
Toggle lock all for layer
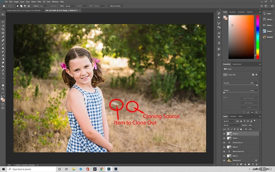click(x=241, y=129)
